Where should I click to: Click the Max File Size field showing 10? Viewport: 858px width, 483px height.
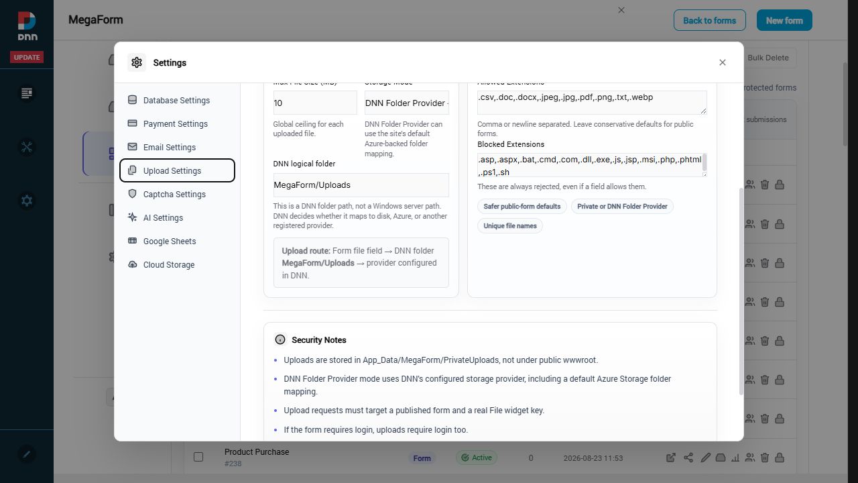coord(315,103)
